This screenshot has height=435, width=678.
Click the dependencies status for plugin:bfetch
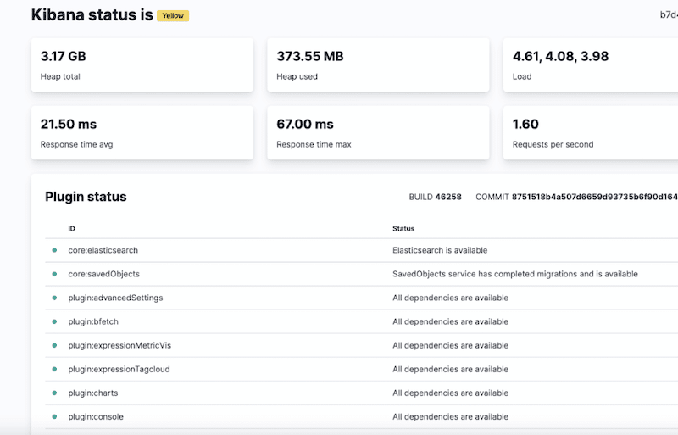click(450, 321)
